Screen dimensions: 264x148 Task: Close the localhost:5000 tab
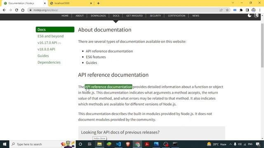(91, 3)
